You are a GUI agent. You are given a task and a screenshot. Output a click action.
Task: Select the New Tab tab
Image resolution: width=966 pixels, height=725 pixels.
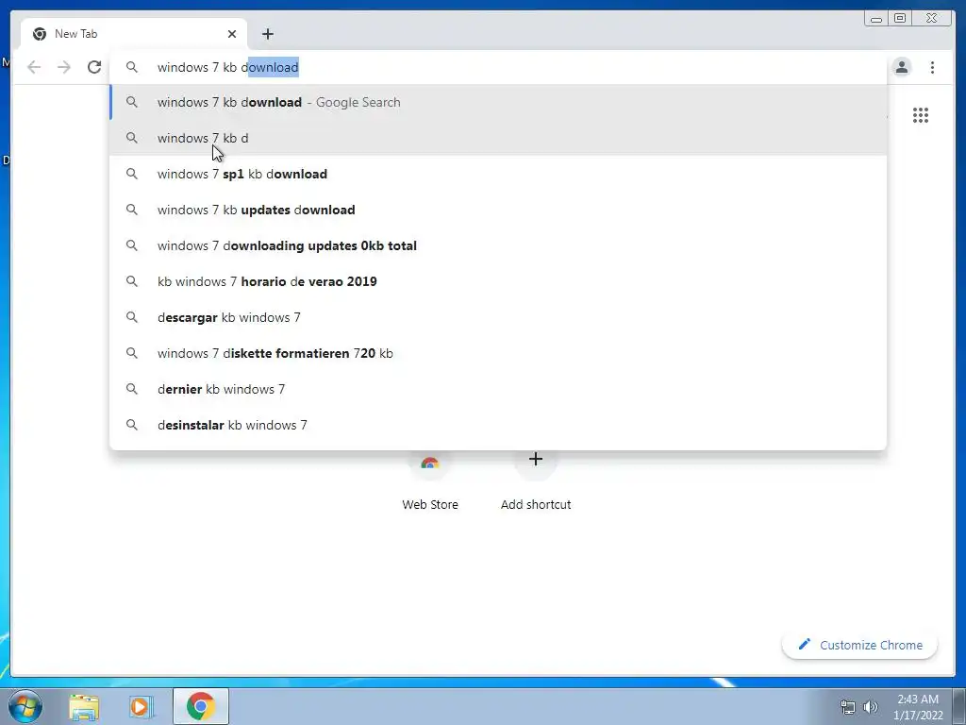(134, 34)
